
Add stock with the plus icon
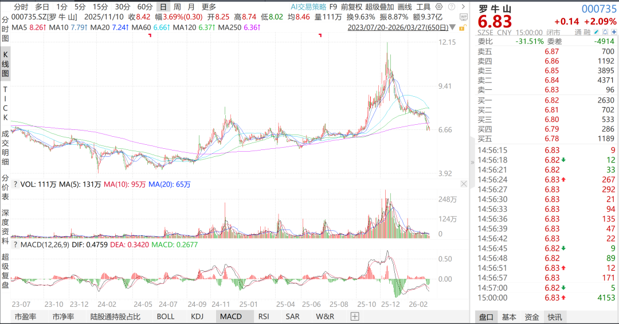tap(614, 32)
